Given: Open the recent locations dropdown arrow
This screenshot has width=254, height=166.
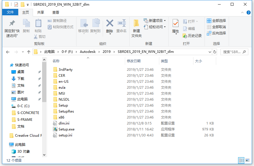Looking at the screenshot, I should (x=23, y=52).
